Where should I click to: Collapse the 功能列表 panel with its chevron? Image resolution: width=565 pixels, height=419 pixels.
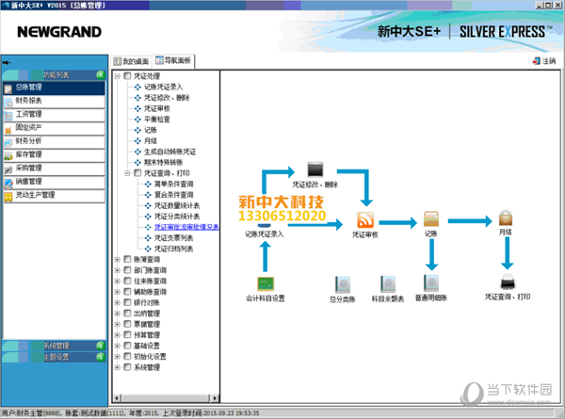[101, 74]
